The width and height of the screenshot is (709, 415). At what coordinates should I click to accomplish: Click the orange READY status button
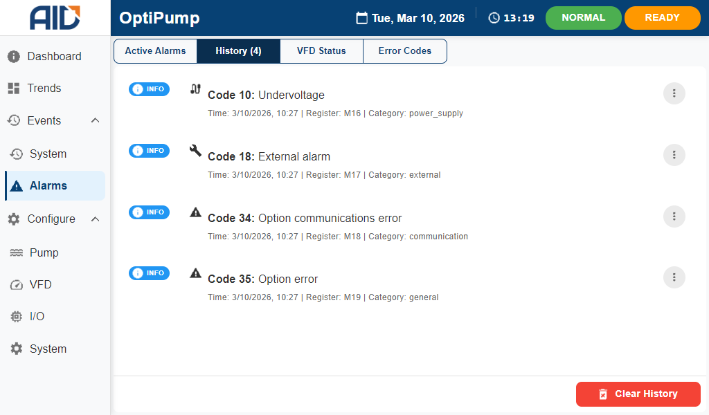pos(662,18)
